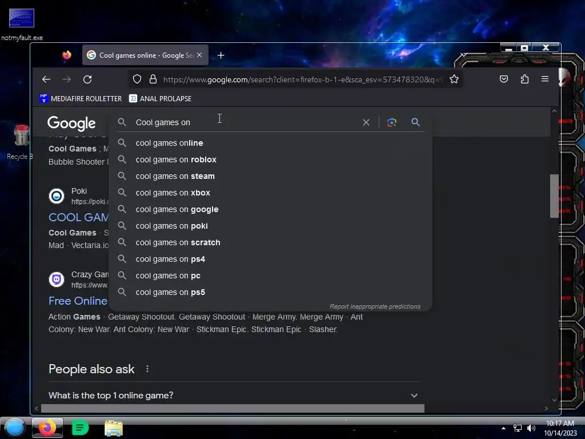Click vertical scrollbar thumb of page
585x439 pixels.
554,195
